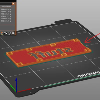Click the blue Z axis arrow
100x100 pixels.
tap(16, 85)
